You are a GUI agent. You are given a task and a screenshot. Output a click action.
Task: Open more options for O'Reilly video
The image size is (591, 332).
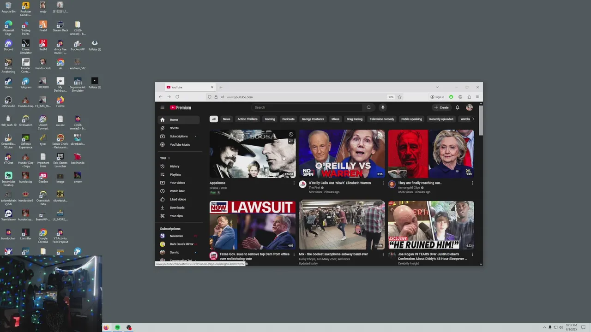tap(383, 183)
